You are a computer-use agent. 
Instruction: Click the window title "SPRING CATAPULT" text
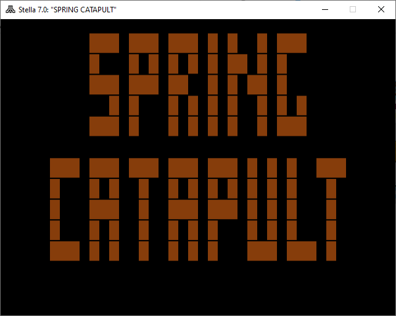84,10
